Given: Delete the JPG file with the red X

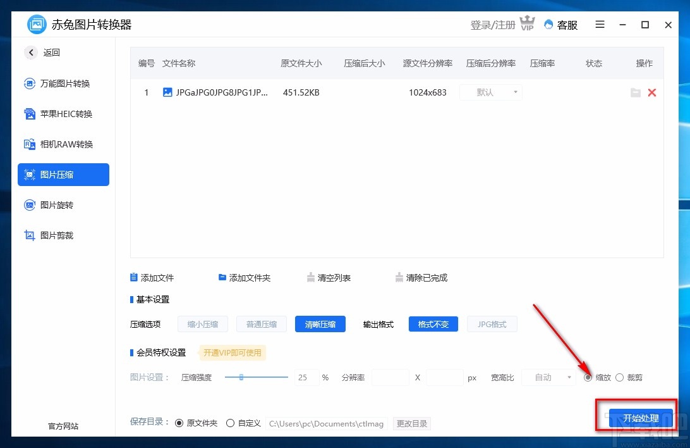Looking at the screenshot, I should click(x=652, y=92).
